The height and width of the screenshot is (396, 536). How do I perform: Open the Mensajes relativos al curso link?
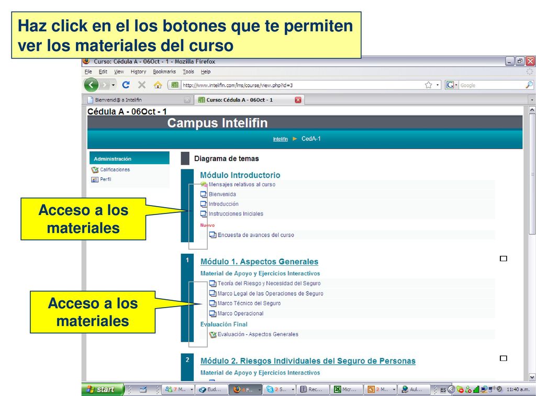(242, 185)
